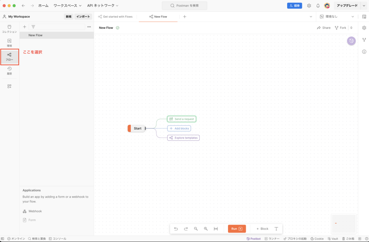Click the Import button
369x242 pixels.
[83, 17]
